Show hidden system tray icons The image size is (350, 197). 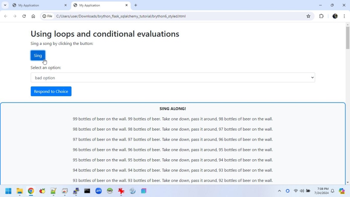point(279,191)
